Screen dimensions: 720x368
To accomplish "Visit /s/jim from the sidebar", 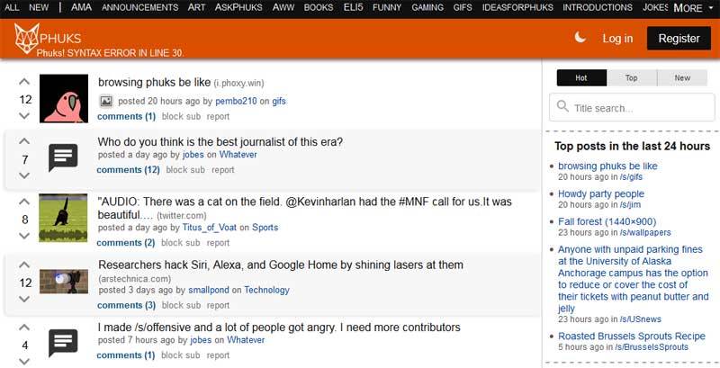I will (631, 204).
